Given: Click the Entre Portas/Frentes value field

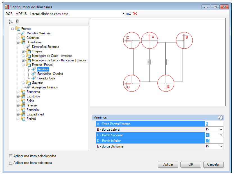Looking at the screenshot, I should (214, 124).
